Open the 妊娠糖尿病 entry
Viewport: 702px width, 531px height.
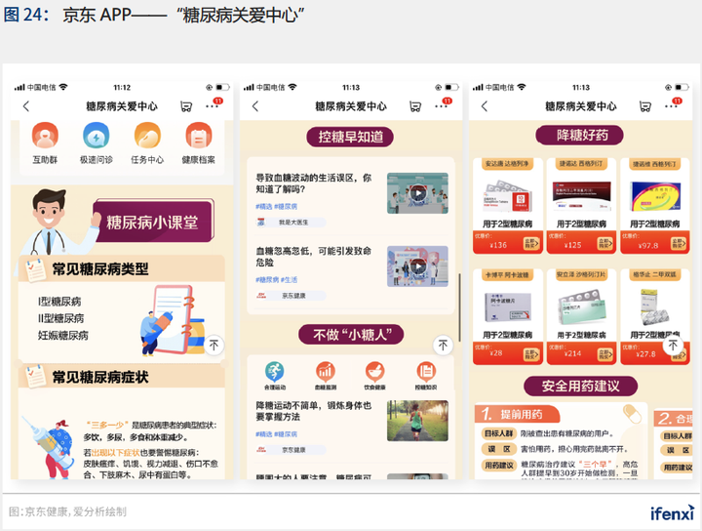pyautogui.click(x=63, y=335)
